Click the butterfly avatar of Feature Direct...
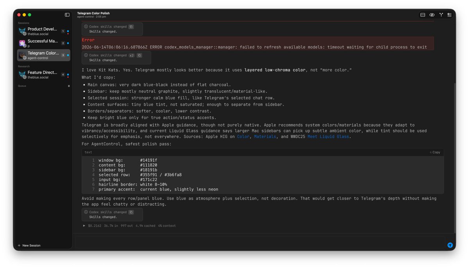 [22, 75]
